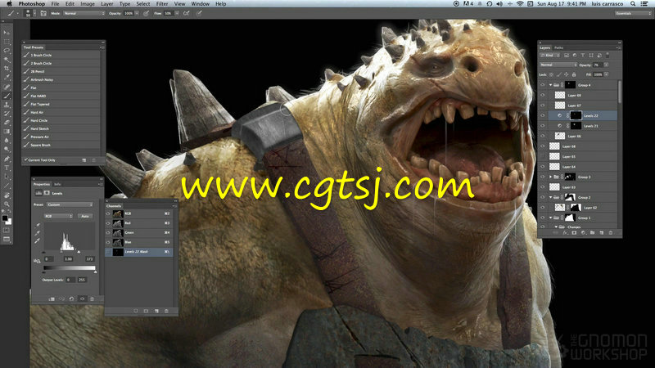Select the white point eyedropper in Levels
The image size is (655, 368).
pos(37,240)
